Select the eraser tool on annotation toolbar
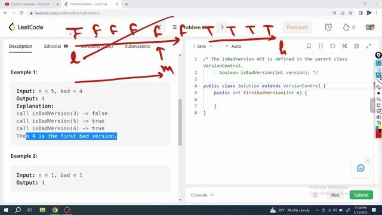The image size is (382, 215). [x=378, y=87]
